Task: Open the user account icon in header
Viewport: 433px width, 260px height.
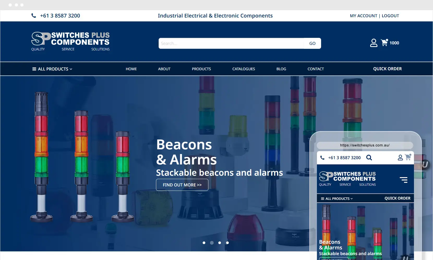Action: [374, 43]
